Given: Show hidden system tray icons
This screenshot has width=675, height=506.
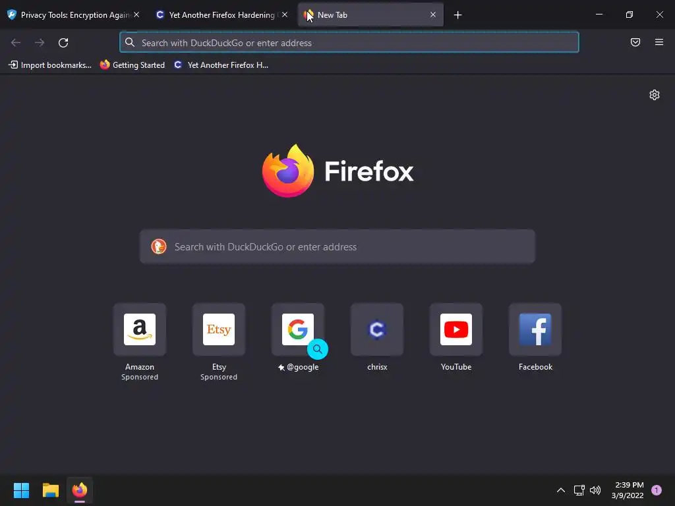Looking at the screenshot, I should pyautogui.click(x=560, y=490).
